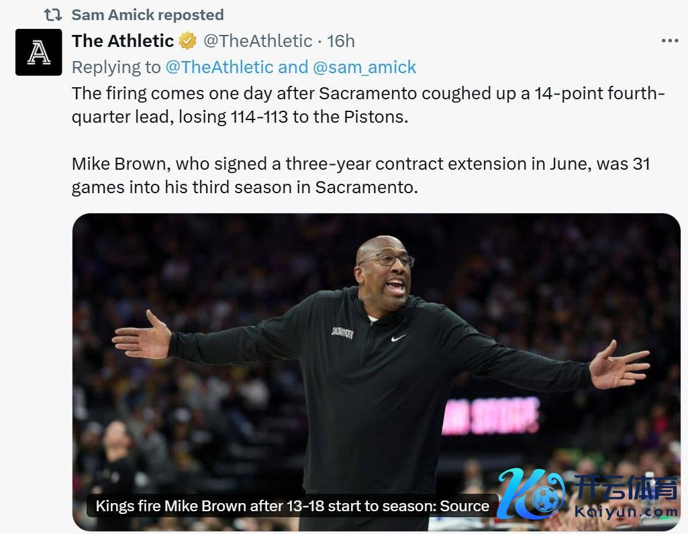The width and height of the screenshot is (688, 534).
Task: Click @TheAthletic in the "Replying to" line
Action: click(219, 67)
